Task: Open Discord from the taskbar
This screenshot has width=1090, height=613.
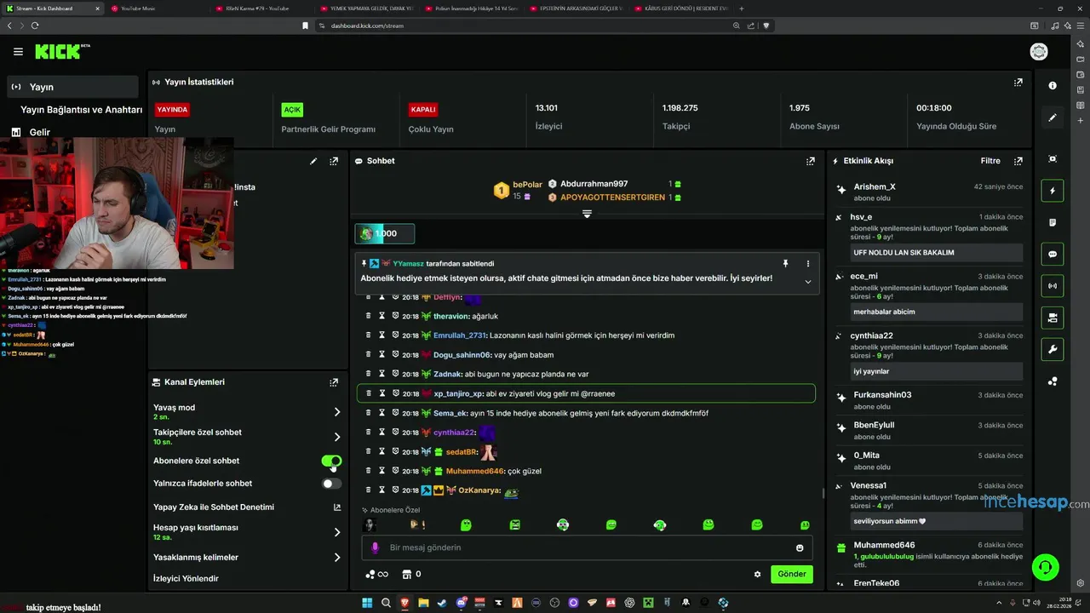Action: [461, 603]
